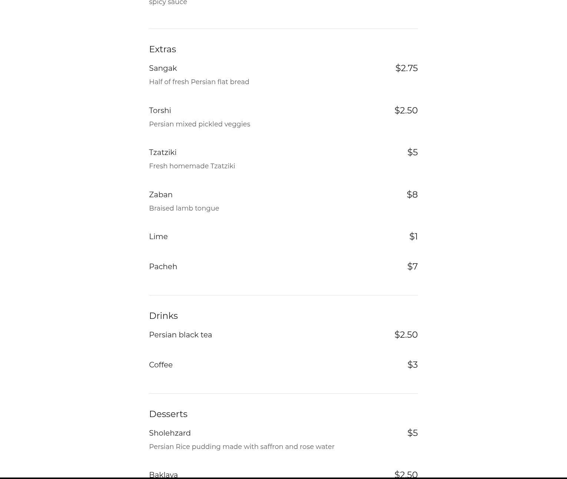Click the $7 price for Pacheh

pyautogui.click(x=412, y=267)
